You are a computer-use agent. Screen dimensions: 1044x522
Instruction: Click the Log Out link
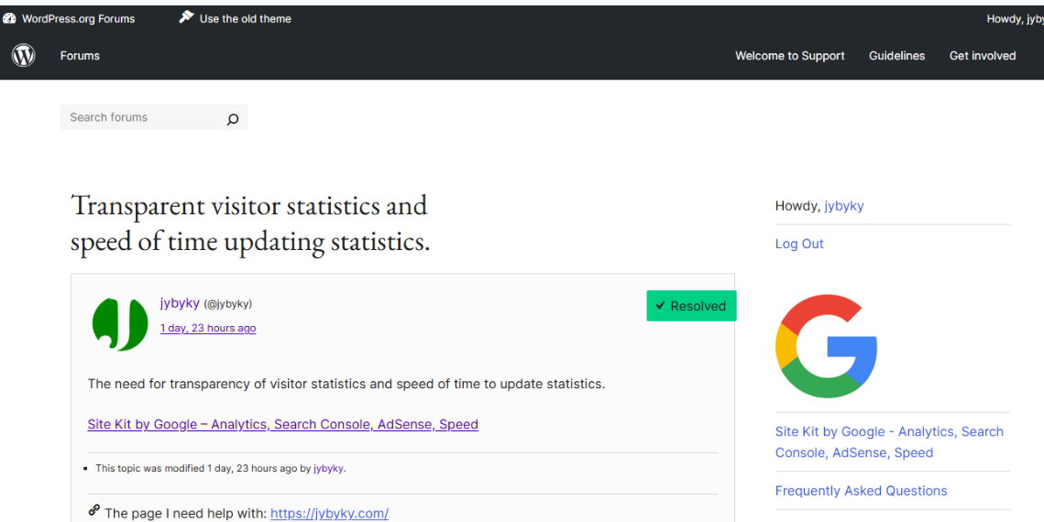pyautogui.click(x=799, y=244)
